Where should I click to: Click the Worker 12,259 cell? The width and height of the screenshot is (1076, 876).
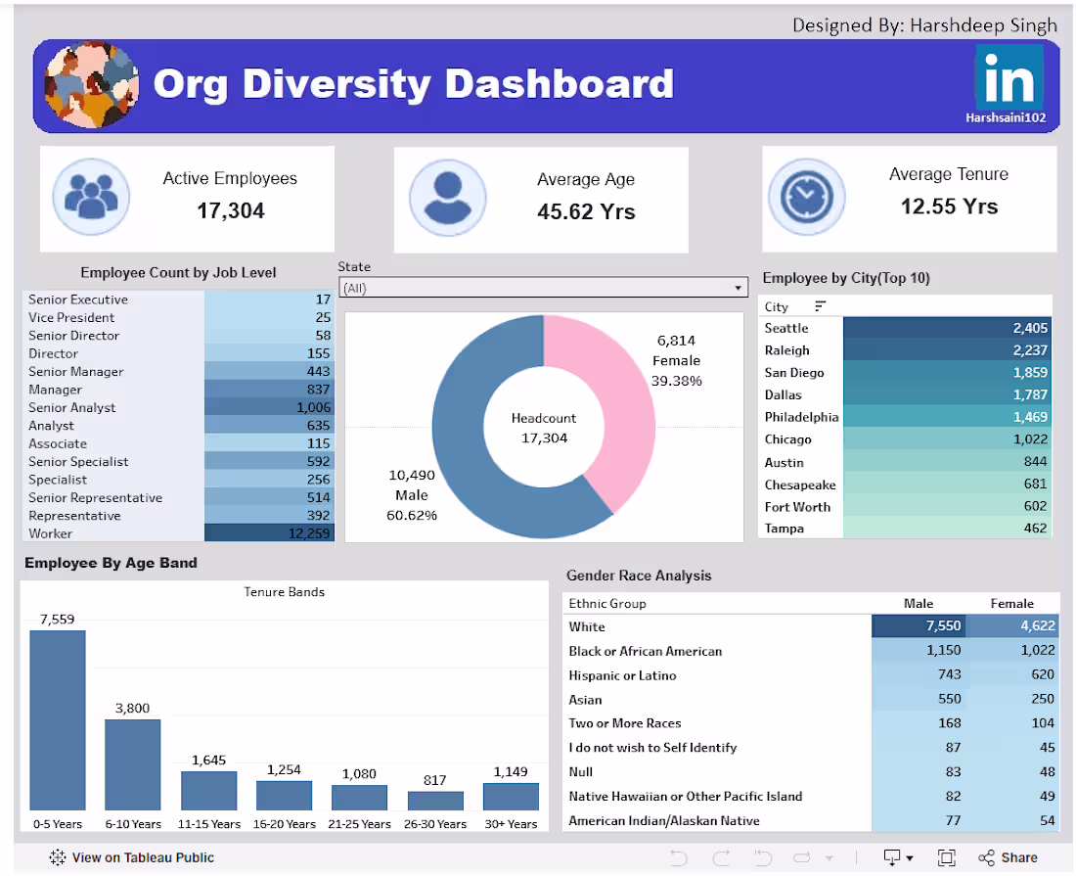tap(269, 533)
